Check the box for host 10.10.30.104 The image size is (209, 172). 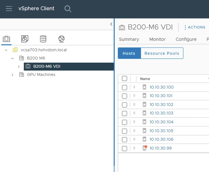pos(124,122)
